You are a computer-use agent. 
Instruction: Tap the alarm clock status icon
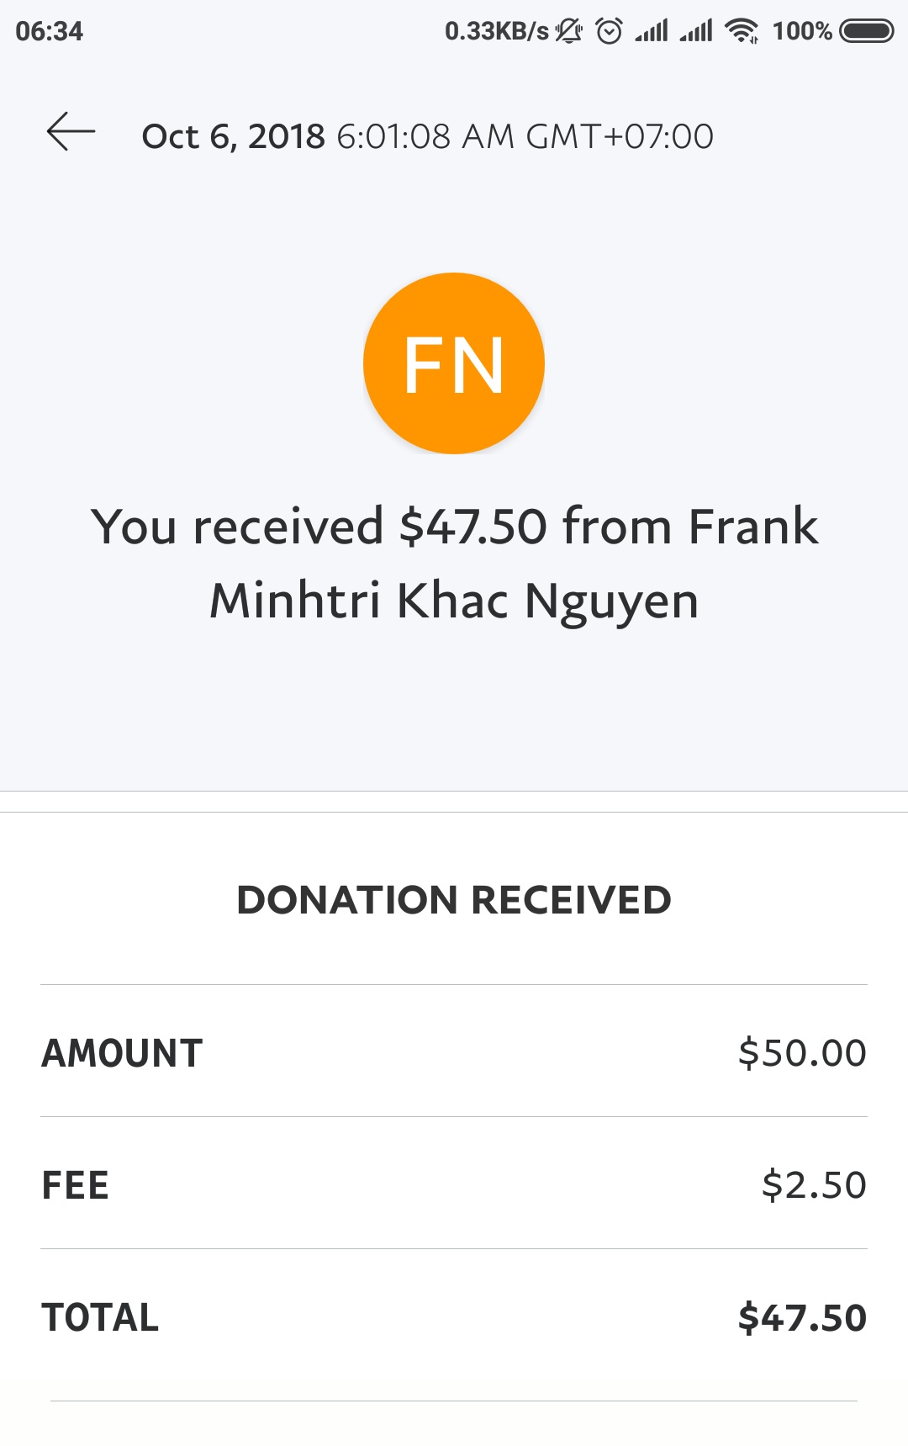click(609, 31)
